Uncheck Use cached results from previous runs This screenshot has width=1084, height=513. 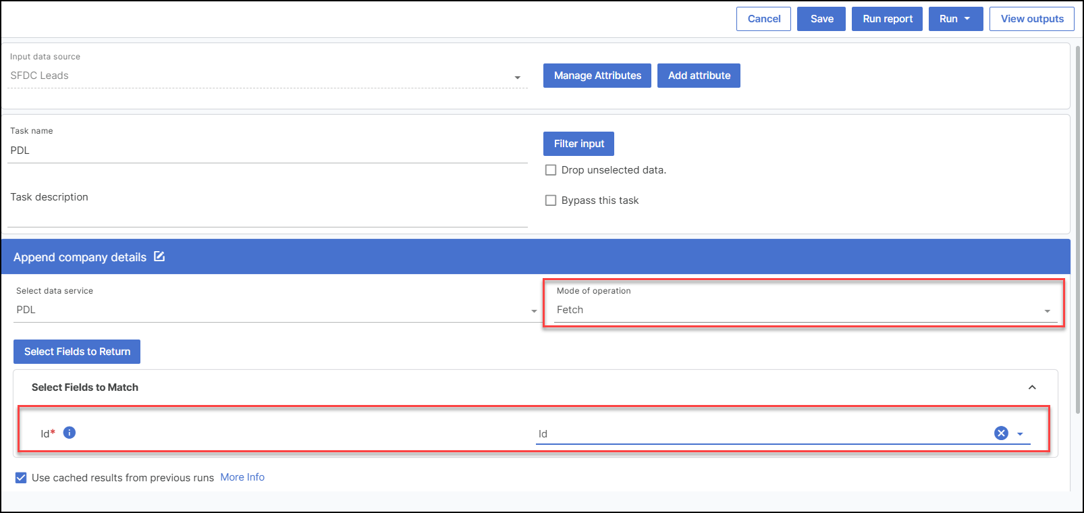coord(21,478)
